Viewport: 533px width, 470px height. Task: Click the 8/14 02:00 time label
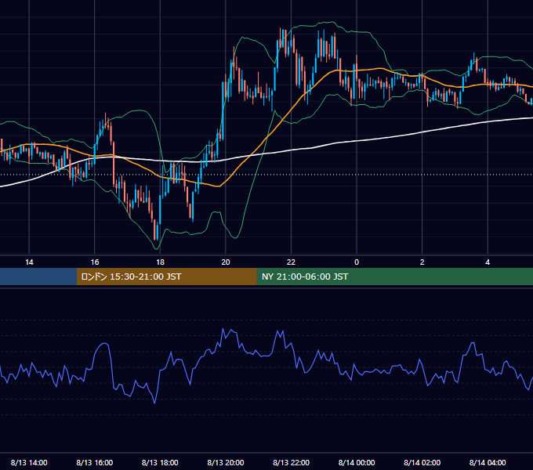coord(422,462)
